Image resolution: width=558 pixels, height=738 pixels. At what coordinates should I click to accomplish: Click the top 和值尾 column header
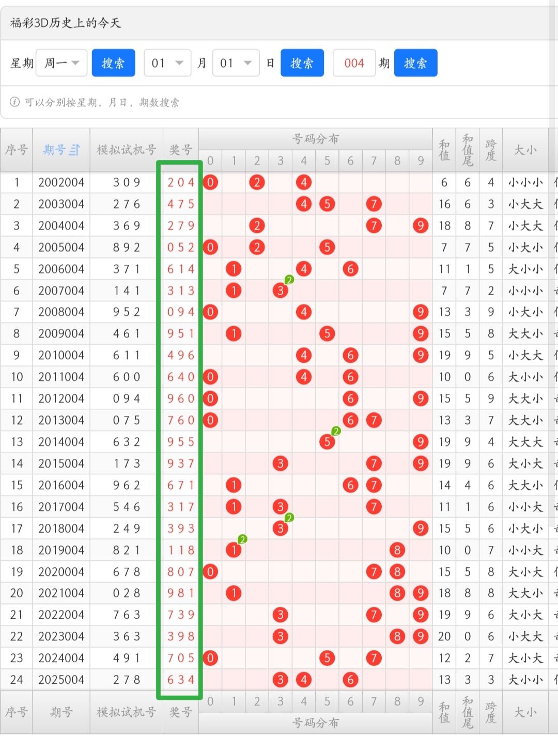468,150
